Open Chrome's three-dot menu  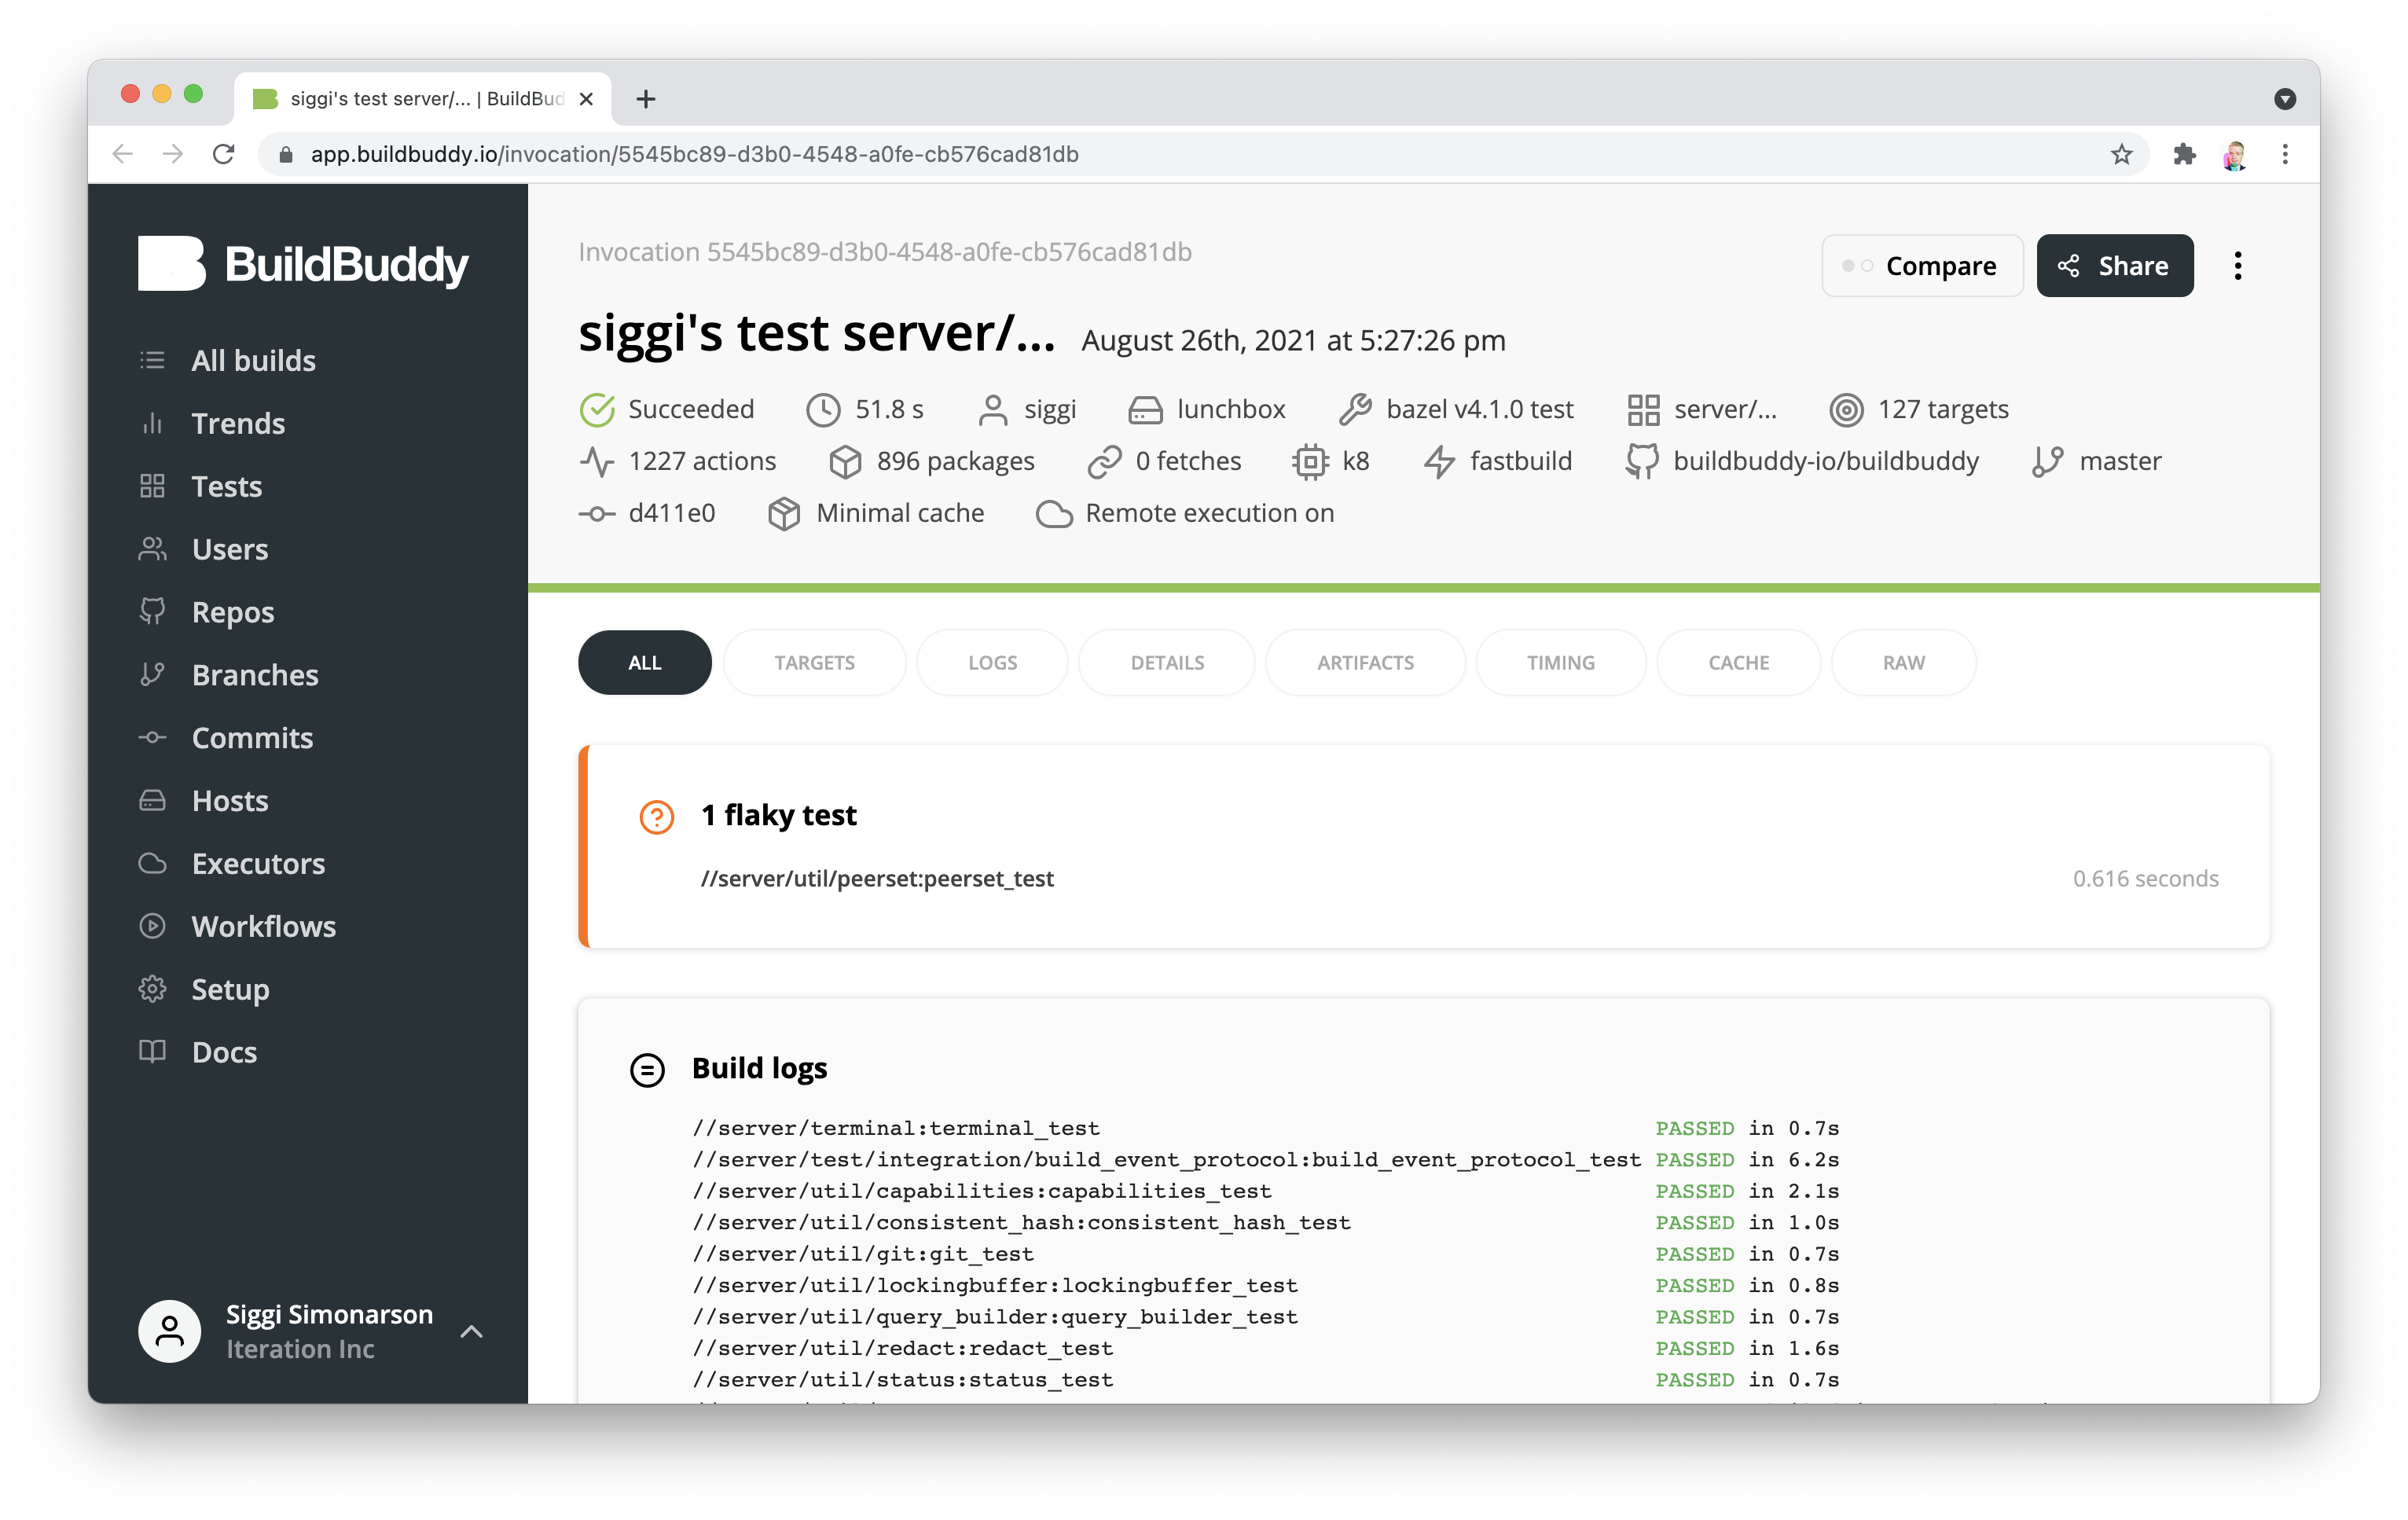pyautogui.click(x=2285, y=154)
